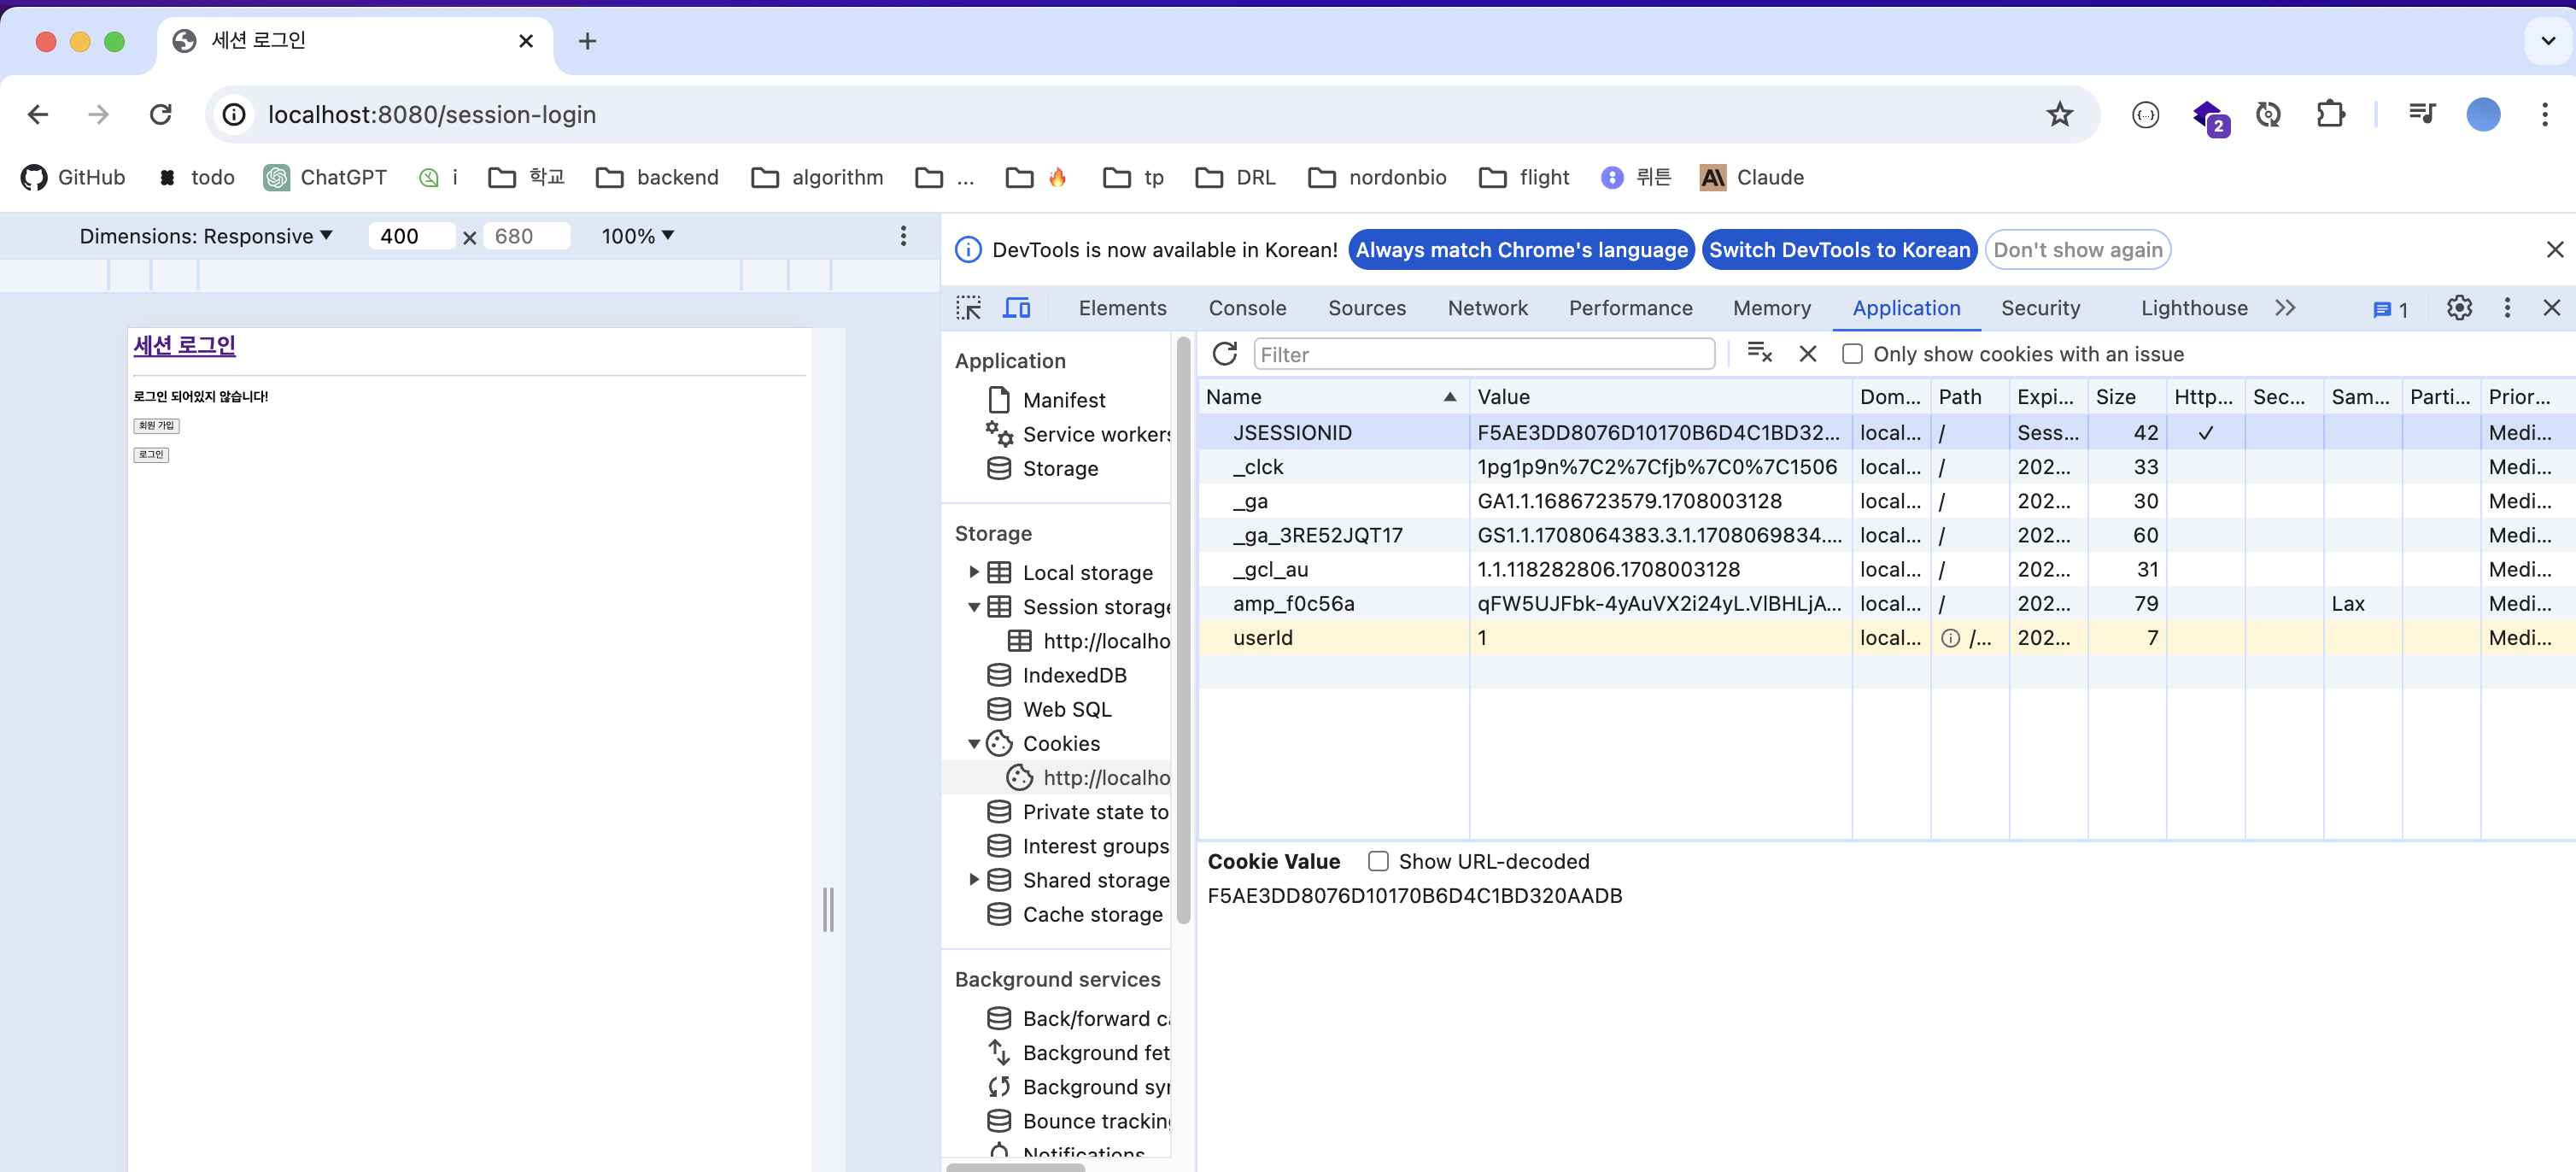The width and height of the screenshot is (2576, 1172).
Task: Open the Console tab
Action: pos(1247,308)
